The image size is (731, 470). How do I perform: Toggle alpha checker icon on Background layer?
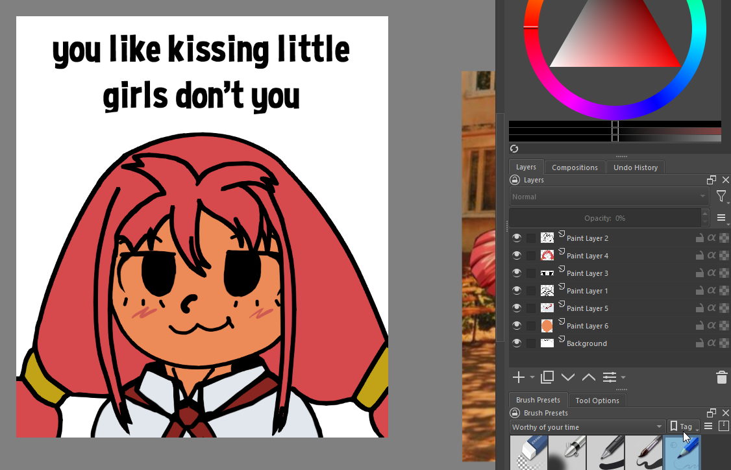[724, 343]
